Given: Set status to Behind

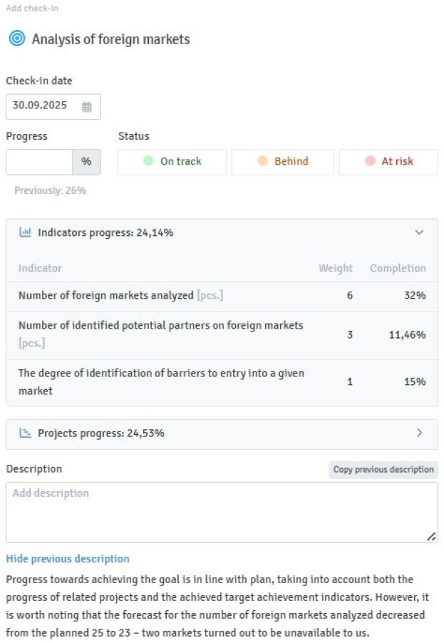Looking at the screenshot, I should pos(282,162).
